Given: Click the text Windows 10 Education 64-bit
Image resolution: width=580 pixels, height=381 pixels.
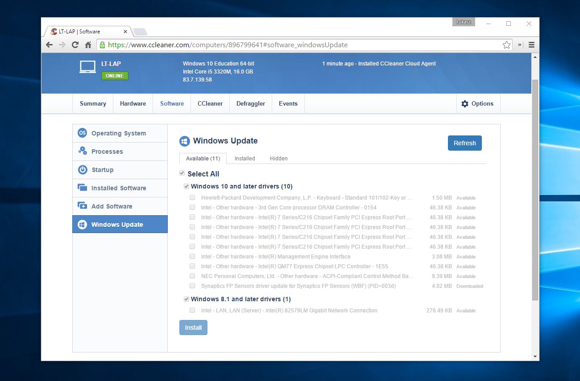Looking at the screenshot, I should pyautogui.click(x=219, y=64).
